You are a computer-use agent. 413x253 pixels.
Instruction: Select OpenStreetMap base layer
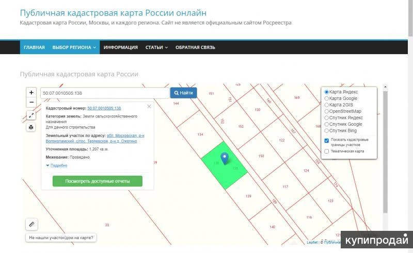pyautogui.click(x=327, y=111)
